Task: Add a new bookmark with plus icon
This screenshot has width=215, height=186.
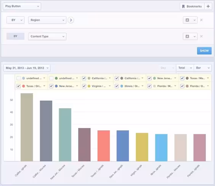Action: tap(208, 6)
